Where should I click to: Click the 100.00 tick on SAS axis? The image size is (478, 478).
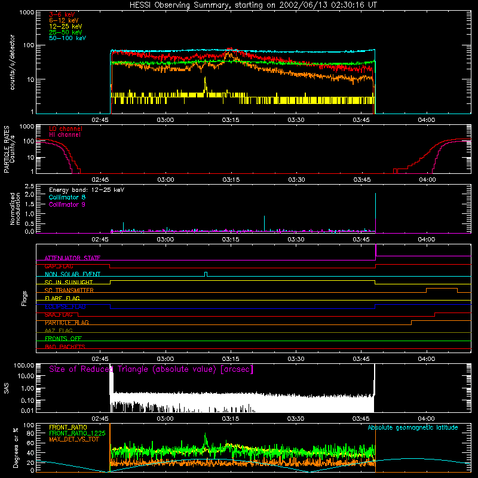point(24,365)
